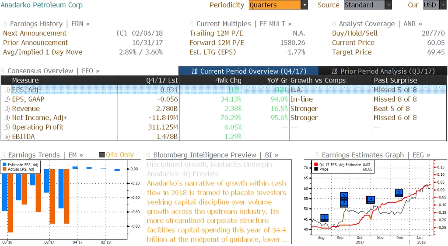Open the Source Standard dropdown arrow

pos(388,5)
